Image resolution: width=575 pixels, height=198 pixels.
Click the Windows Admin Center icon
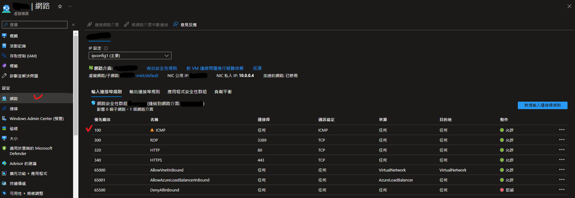point(4,118)
